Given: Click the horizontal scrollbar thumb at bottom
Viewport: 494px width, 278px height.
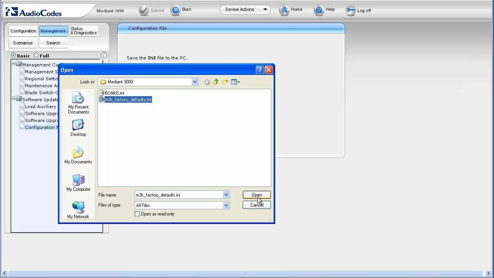Looking at the screenshot, I should (x=245, y=273).
